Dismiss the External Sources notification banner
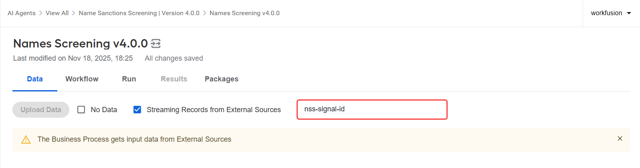Viewport: 640px width, 168px height. coord(620,138)
